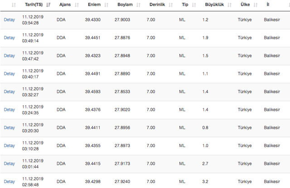Open Detay for the 03:54:28 earthquake
This screenshot has height=188, width=290.
[9, 20]
